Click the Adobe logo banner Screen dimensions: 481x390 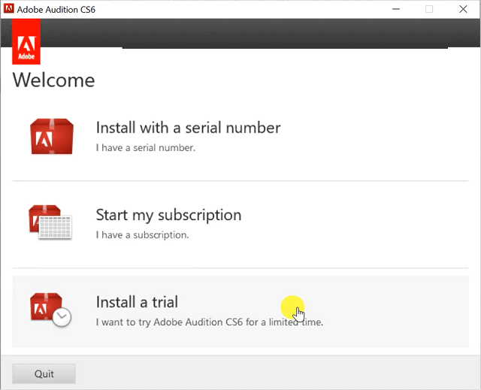(26, 42)
